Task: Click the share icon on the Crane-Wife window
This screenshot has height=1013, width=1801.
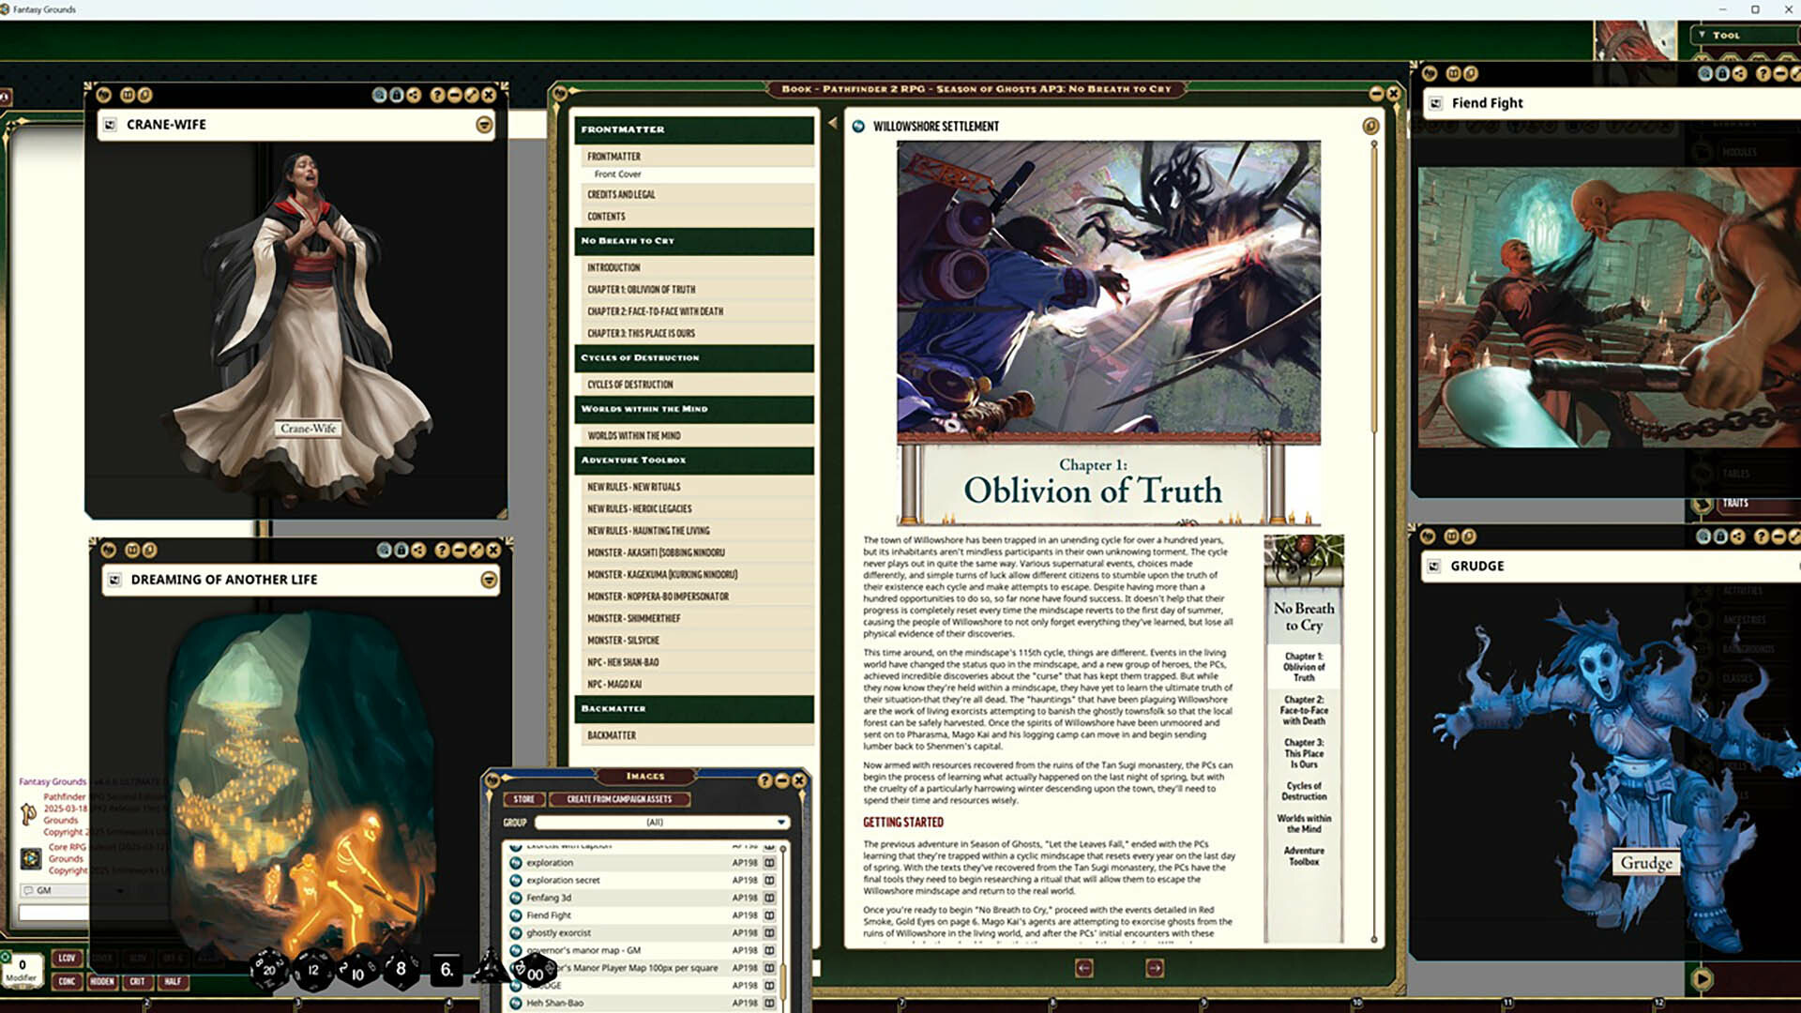Action: pos(416,94)
